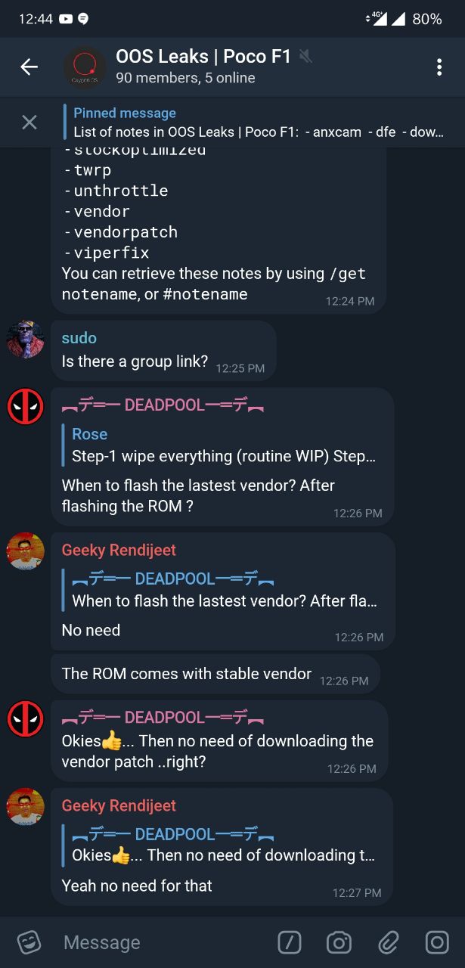Tap the bot commands slash icon
This screenshot has width=465, height=968.
(290, 942)
